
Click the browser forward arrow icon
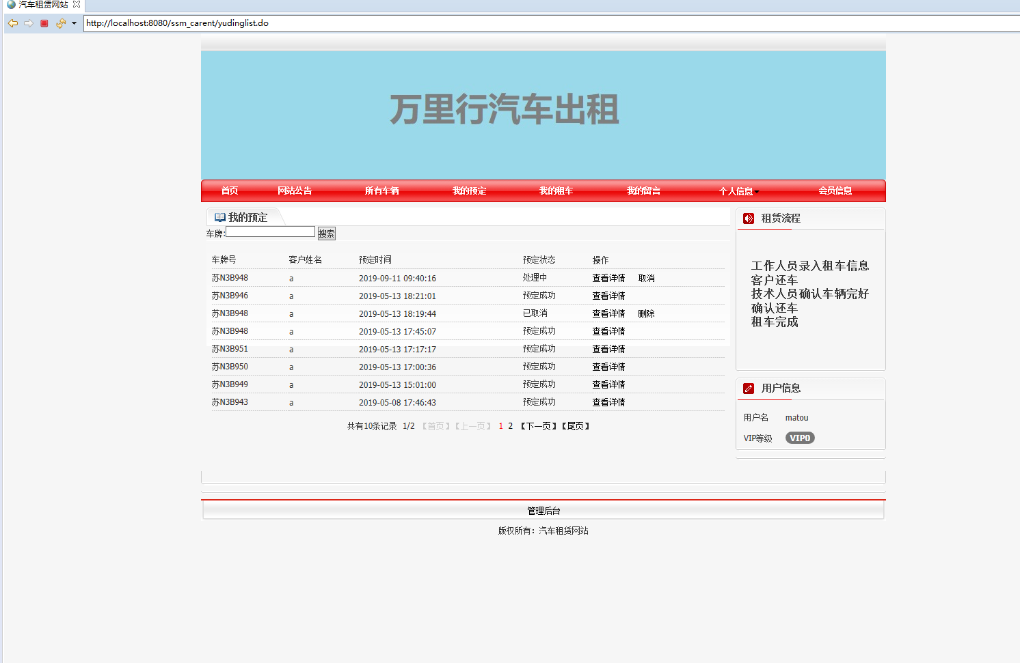pos(29,23)
